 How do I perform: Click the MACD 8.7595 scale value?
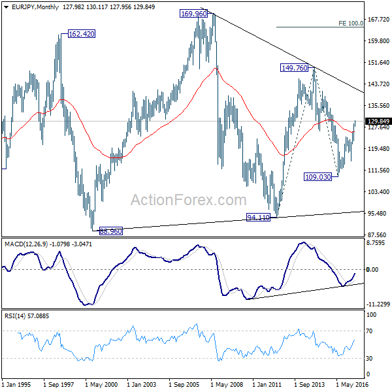click(376, 243)
